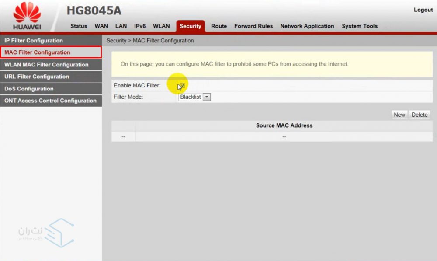
Task: Open the WLAN tab
Action: click(x=161, y=26)
